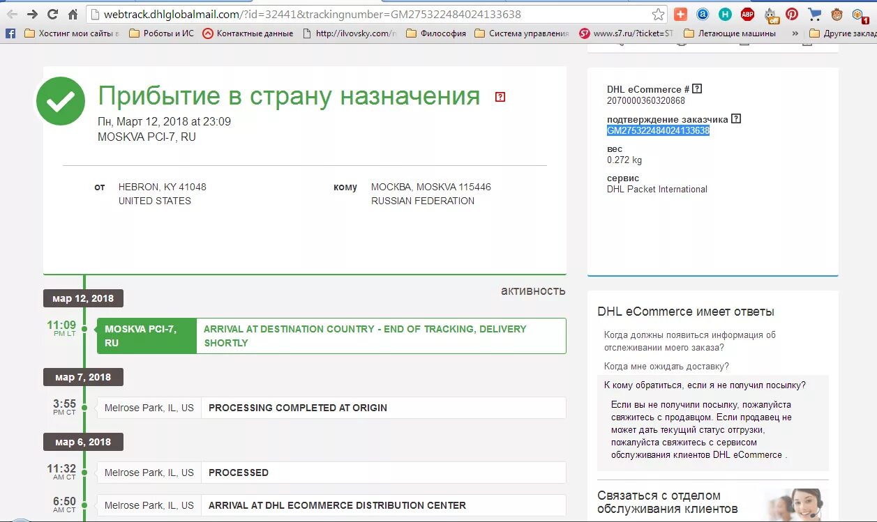Click the 'DHL eCommerce имеет ответы' heading

pyautogui.click(x=686, y=312)
